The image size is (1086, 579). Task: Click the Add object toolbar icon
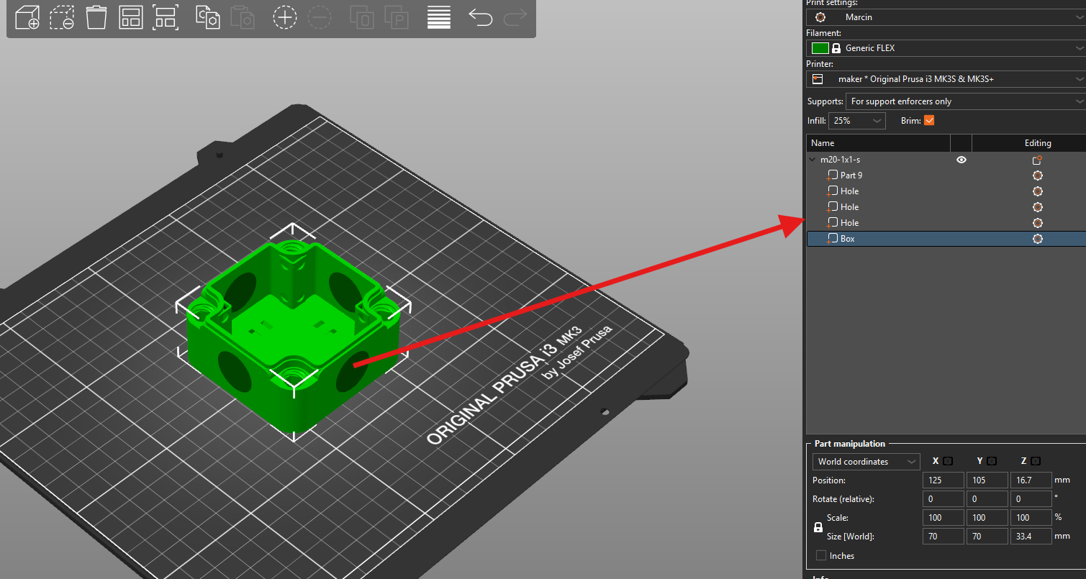pyautogui.click(x=27, y=17)
